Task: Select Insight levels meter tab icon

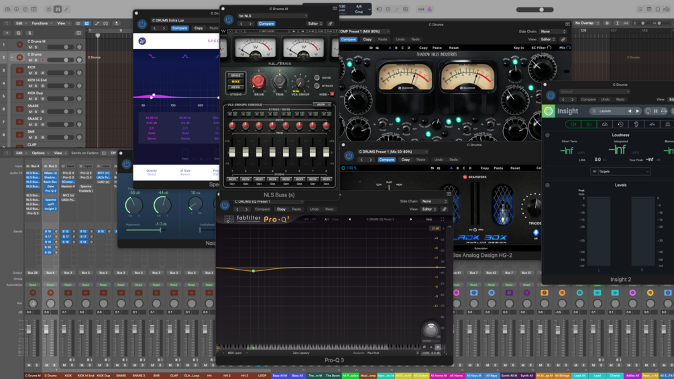Action: click(x=589, y=124)
